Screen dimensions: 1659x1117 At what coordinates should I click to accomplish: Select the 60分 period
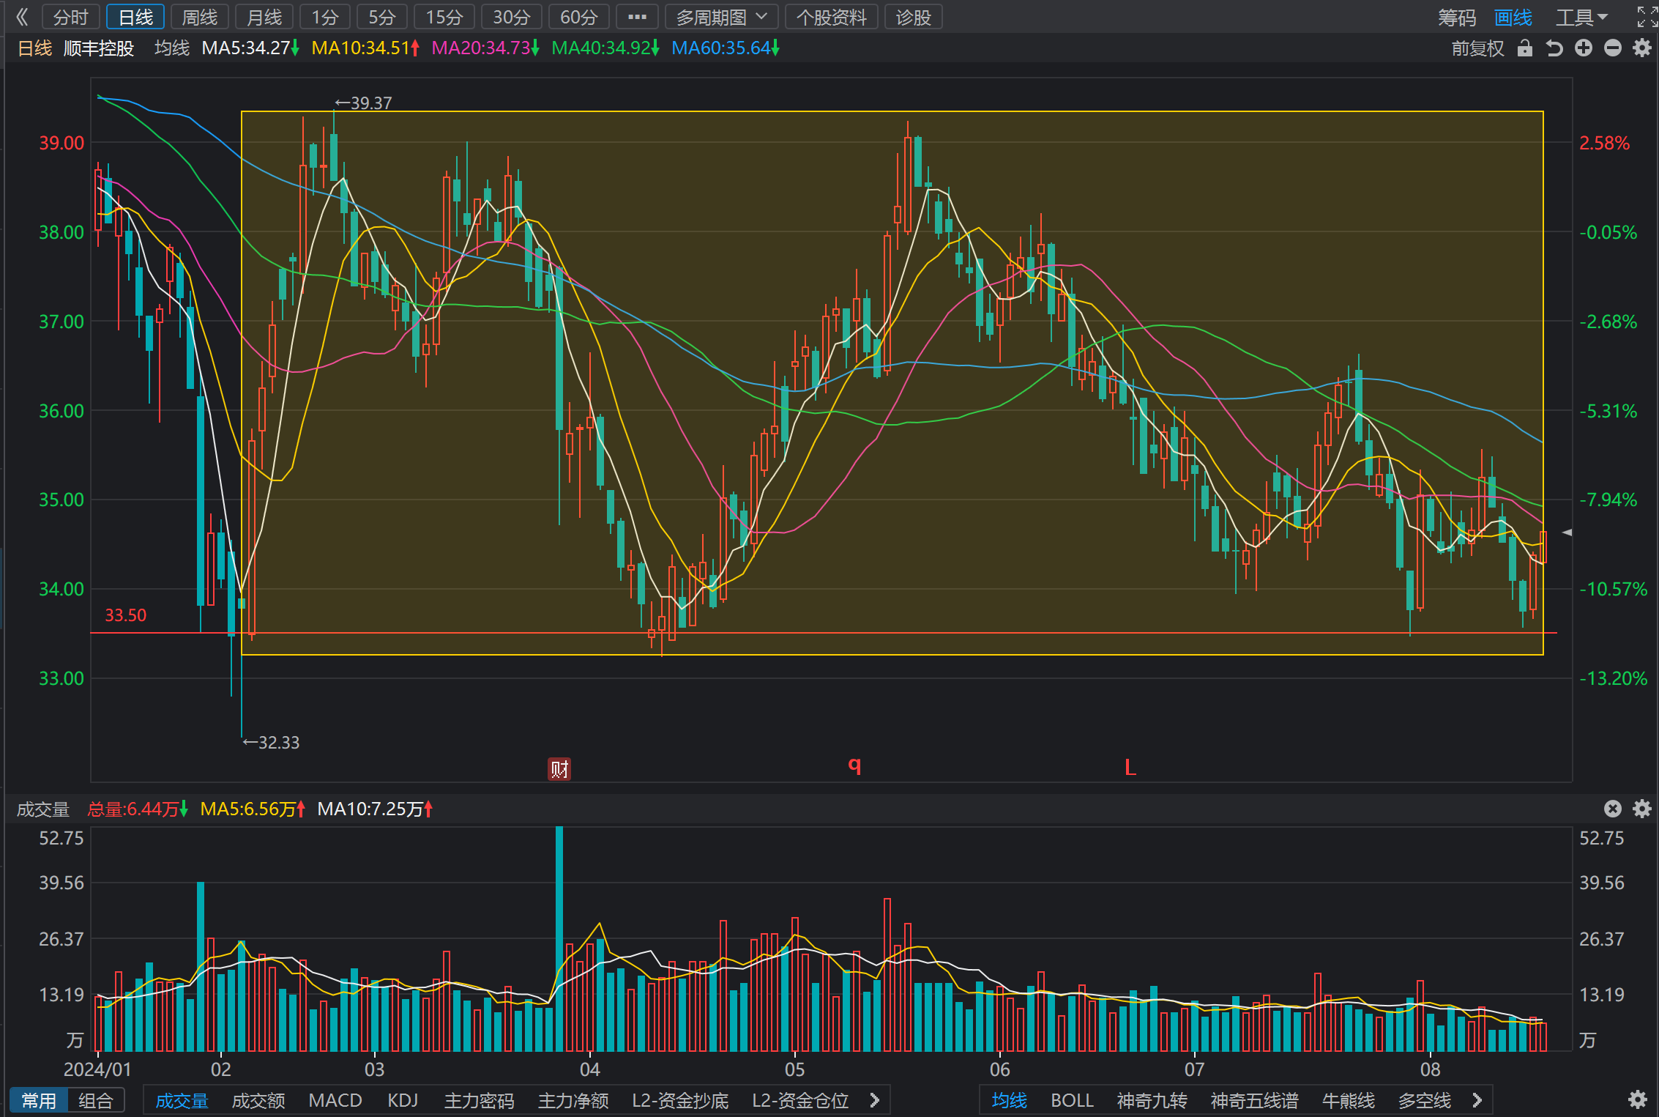coord(579,17)
